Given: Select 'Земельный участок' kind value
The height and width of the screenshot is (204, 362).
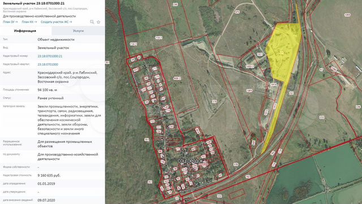Looking at the screenshot, I should pyautogui.click(x=53, y=48).
